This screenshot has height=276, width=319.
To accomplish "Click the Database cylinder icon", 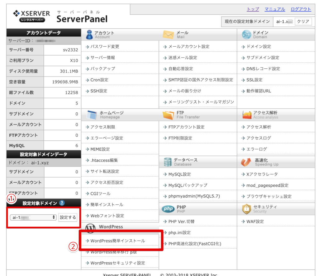I will click(x=168, y=162).
